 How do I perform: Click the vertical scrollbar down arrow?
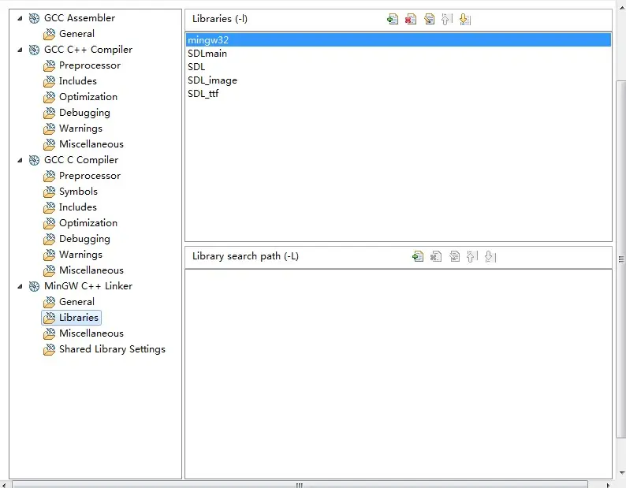[x=621, y=473]
